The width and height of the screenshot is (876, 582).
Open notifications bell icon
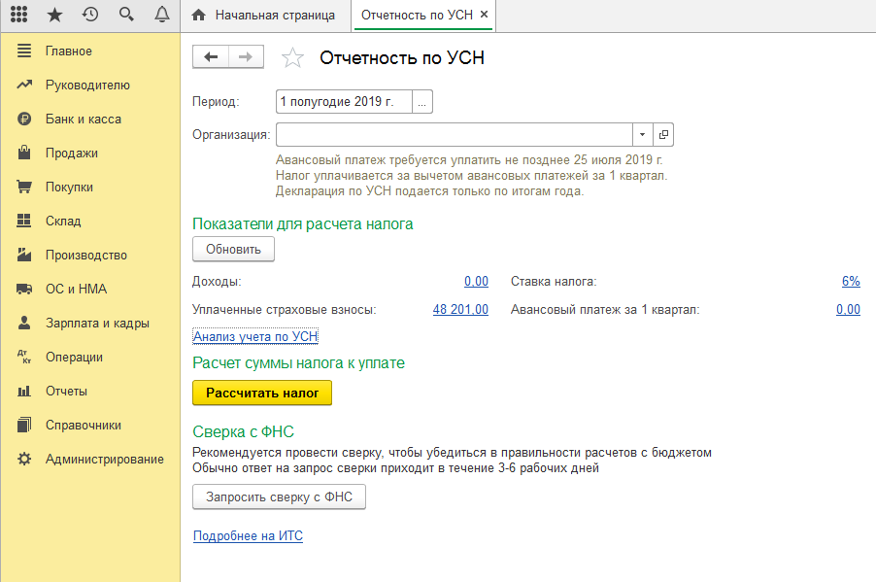(x=162, y=15)
